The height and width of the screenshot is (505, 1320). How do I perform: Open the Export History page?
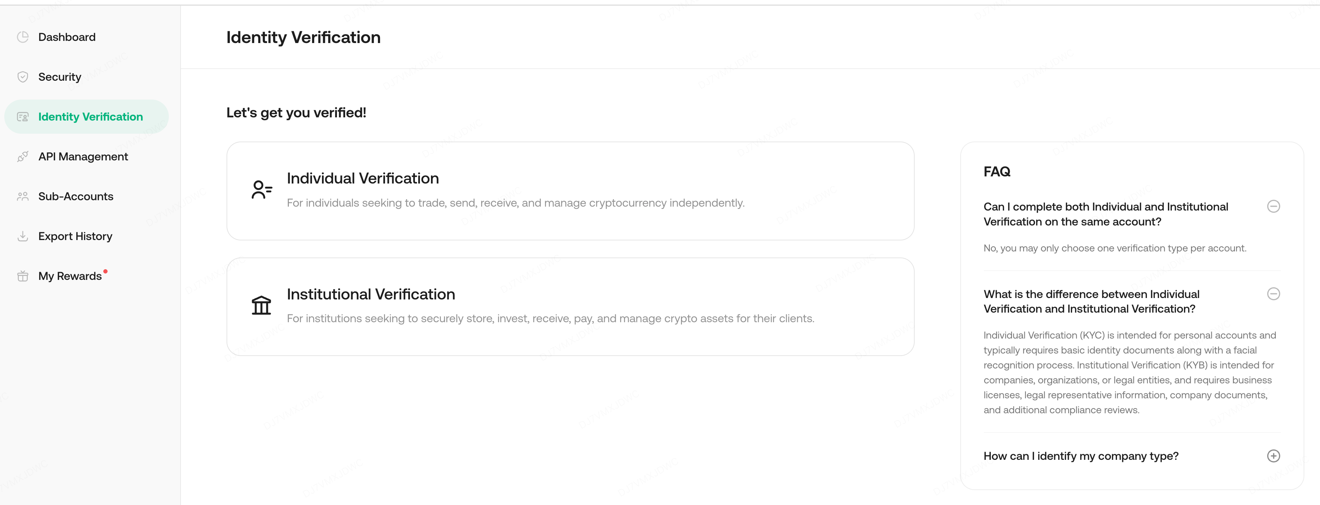(75, 236)
